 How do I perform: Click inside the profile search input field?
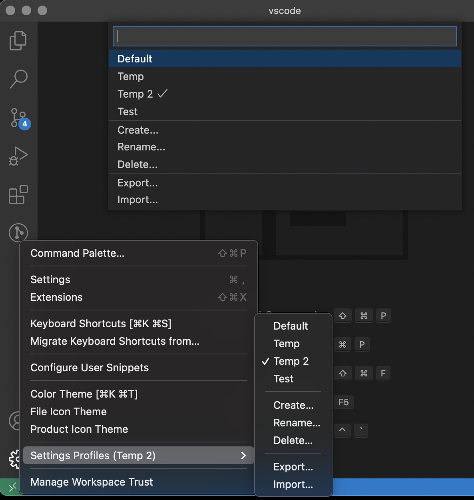pyautogui.click(x=285, y=36)
